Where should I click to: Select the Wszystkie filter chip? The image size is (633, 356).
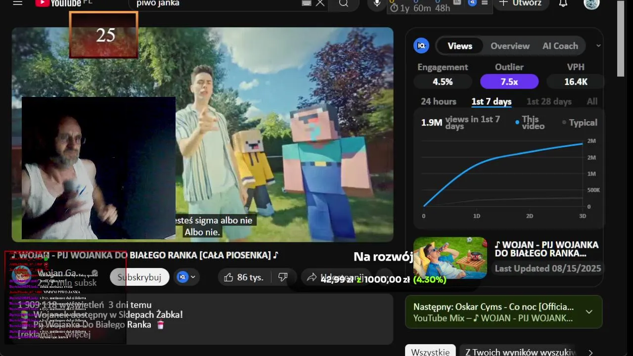(430, 352)
